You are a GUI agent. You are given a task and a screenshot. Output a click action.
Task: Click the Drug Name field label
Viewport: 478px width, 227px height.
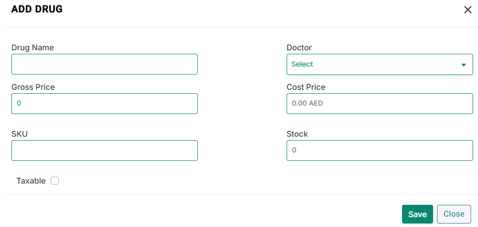coord(33,47)
